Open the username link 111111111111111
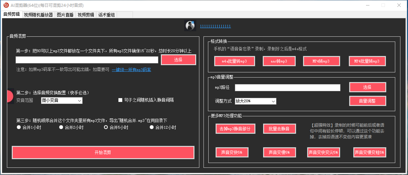This screenshot has width=408, height=175. click(215, 26)
